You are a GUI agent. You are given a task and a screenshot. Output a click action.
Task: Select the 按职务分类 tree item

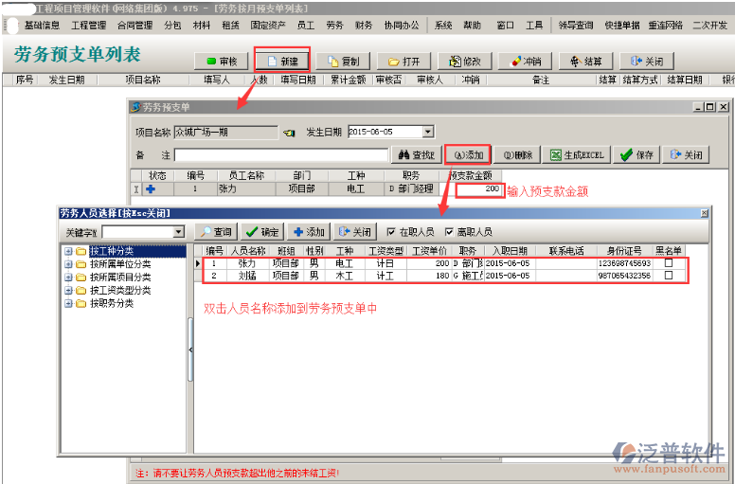(x=112, y=304)
